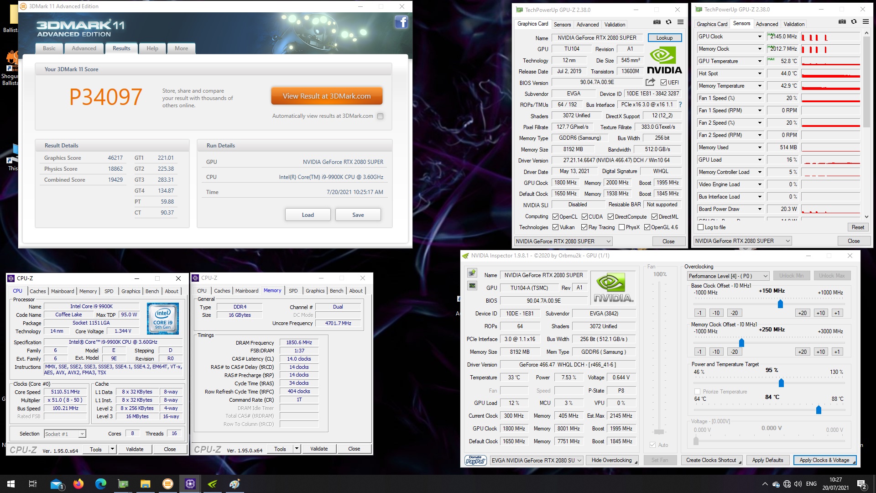Open GPU Clock sensor dropdown
Viewport: 876px width, 493px height.
760,37
